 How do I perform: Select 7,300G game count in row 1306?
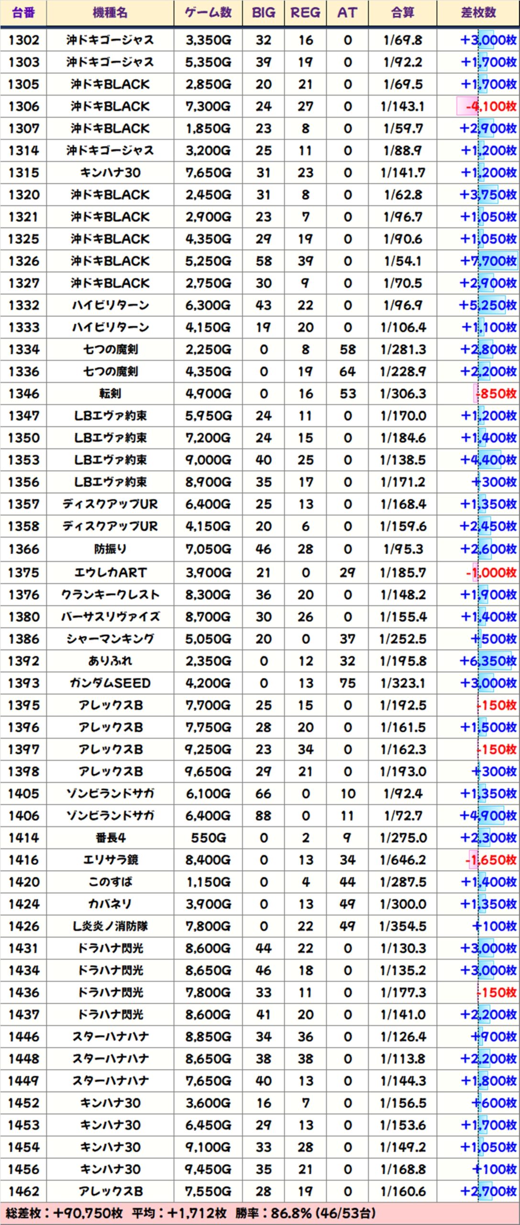point(208,106)
